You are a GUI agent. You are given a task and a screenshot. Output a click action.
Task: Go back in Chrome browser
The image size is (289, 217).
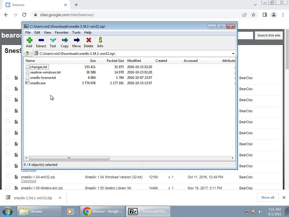[6, 15]
